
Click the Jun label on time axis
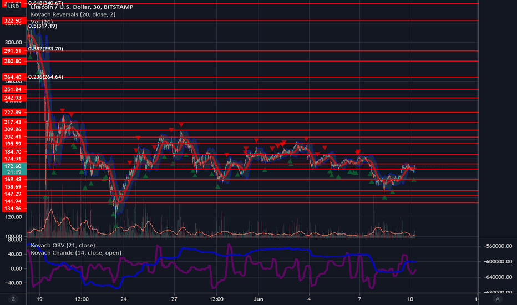[258, 299]
